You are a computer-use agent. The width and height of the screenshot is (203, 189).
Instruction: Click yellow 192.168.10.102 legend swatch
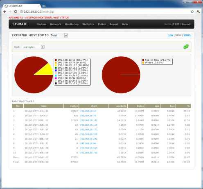56,65
